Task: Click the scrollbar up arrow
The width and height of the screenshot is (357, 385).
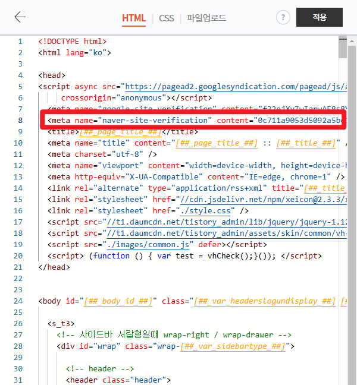Action: pos(352,41)
